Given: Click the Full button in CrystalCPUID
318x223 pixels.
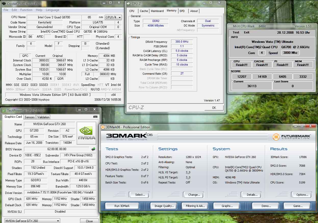Looking at the screenshot, I should 87,74.
